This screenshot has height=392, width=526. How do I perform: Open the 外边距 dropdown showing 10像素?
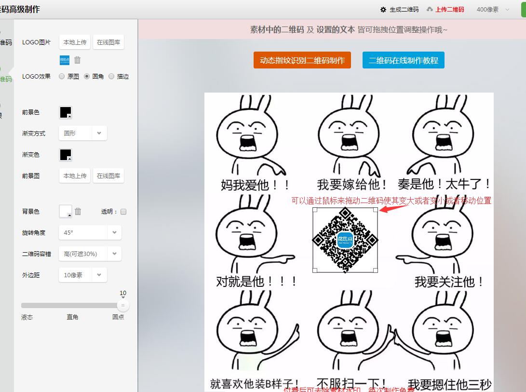point(83,275)
